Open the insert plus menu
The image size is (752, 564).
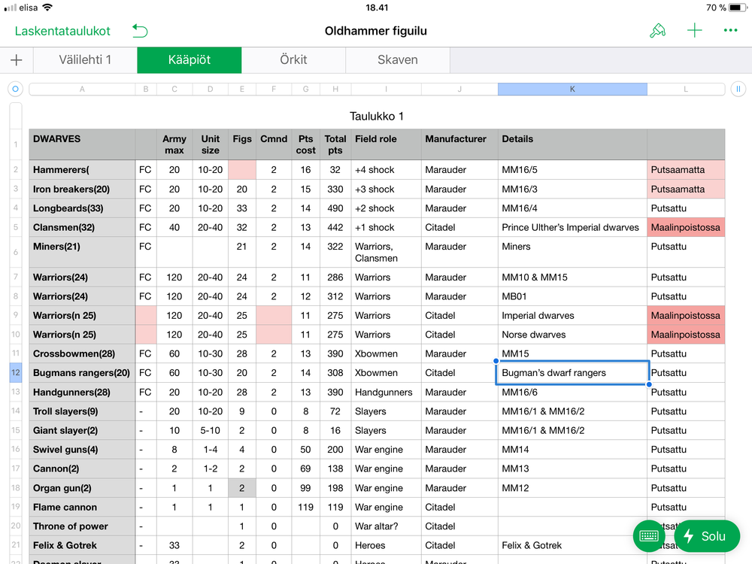click(x=694, y=31)
